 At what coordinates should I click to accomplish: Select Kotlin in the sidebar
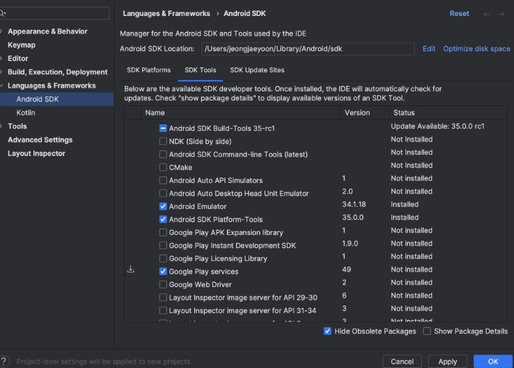pos(25,113)
